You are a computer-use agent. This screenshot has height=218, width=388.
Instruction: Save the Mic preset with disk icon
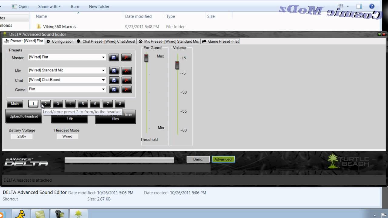tap(114, 71)
